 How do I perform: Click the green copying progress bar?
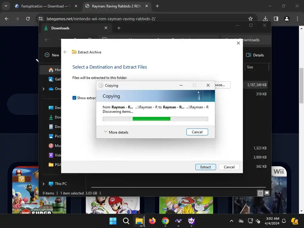pyautogui.click(x=155, y=119)
